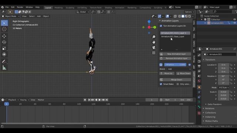237x133 pixels.
Task: Collapse the Transform panel
Action: pyautogui.click(x=204, y=60)
